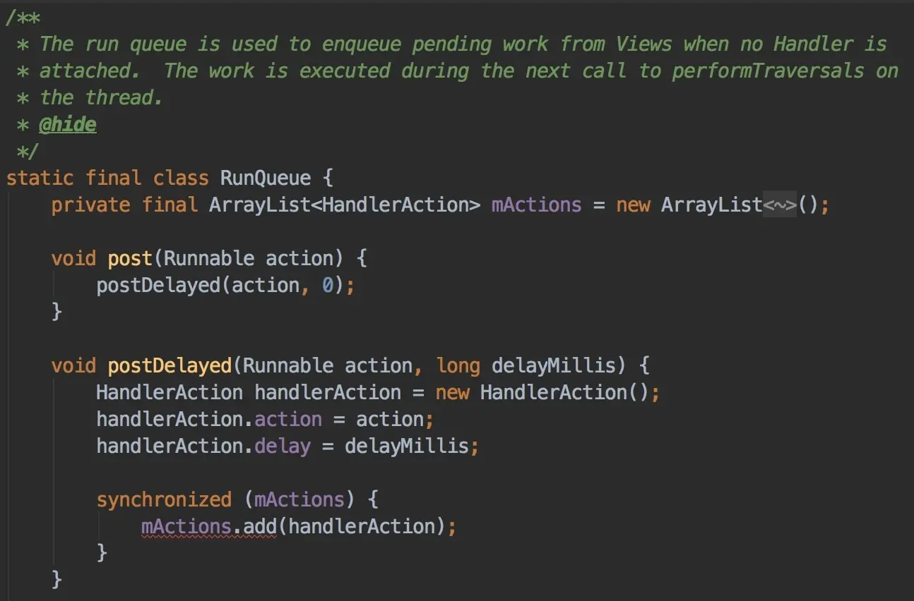
Task: Click the delayMillis parameter in the signature
Action: tap(554, 366)
